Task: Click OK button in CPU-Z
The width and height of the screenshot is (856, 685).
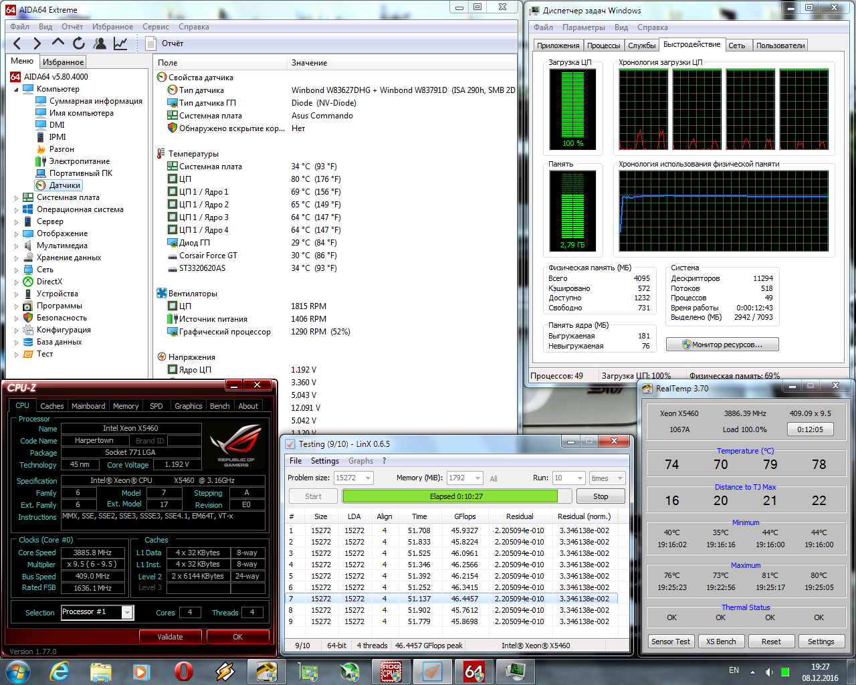Action: [238, 637]
